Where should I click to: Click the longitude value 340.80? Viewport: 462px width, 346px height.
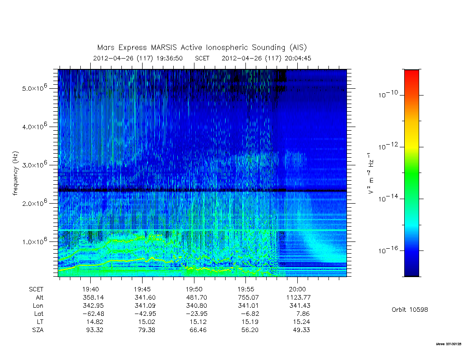[197, 306]
